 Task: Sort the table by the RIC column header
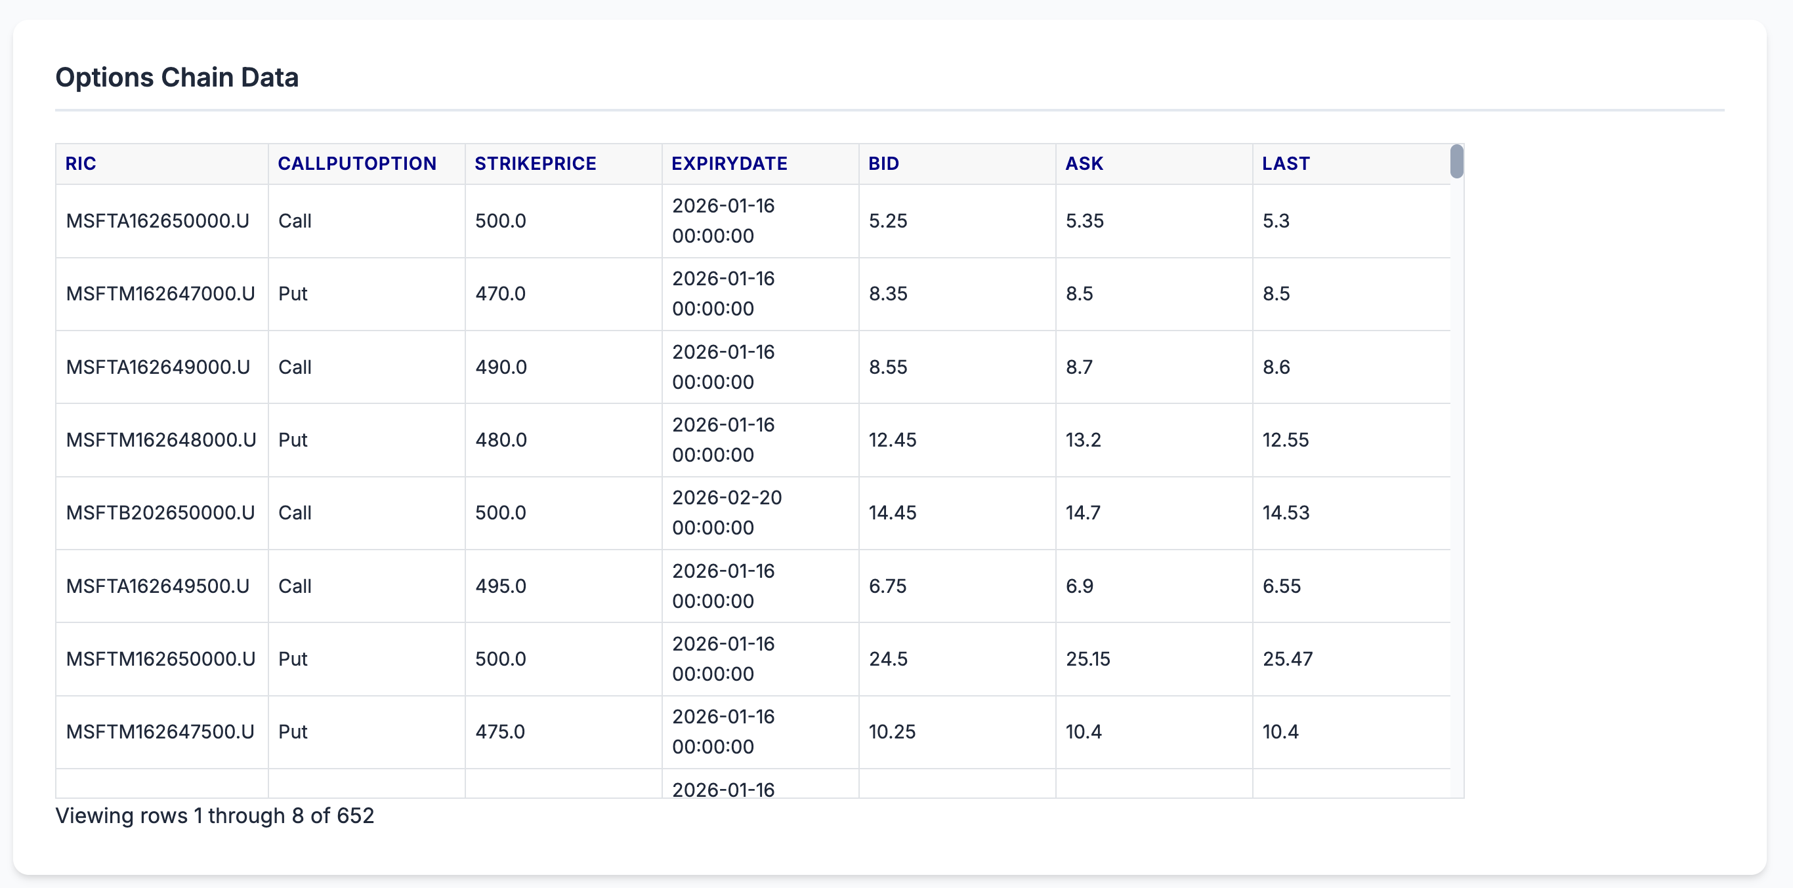[81, 163]
